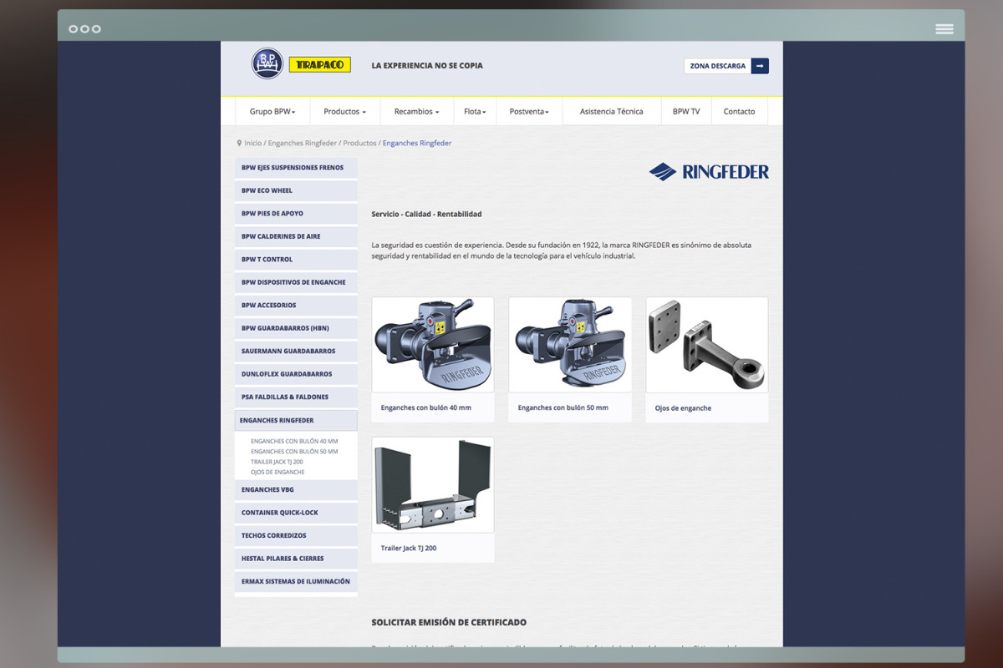Expand the Recambios dropdown menu
Screen dimensions: 1003x668
coord(416,111)
